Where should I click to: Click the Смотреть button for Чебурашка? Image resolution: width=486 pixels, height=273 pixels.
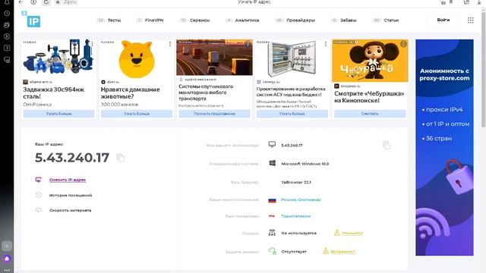370,114
